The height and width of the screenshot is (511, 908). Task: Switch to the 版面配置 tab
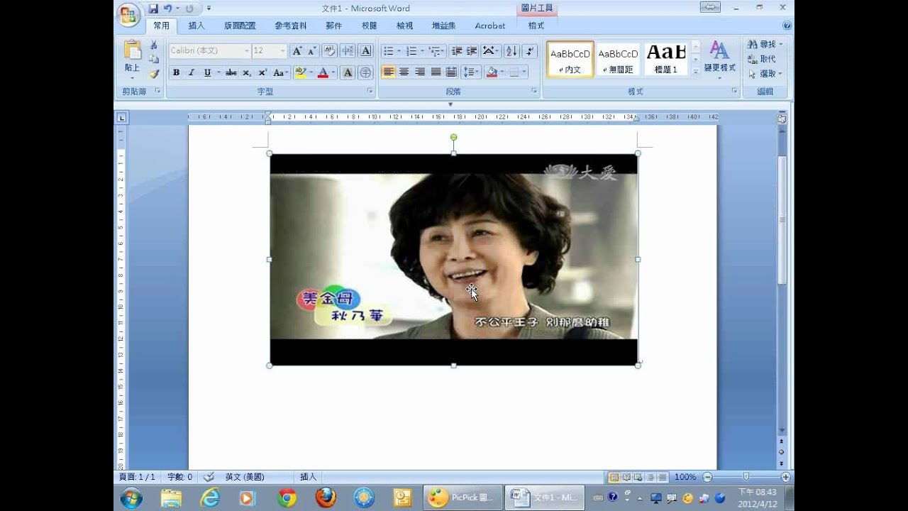coord(240,26)
